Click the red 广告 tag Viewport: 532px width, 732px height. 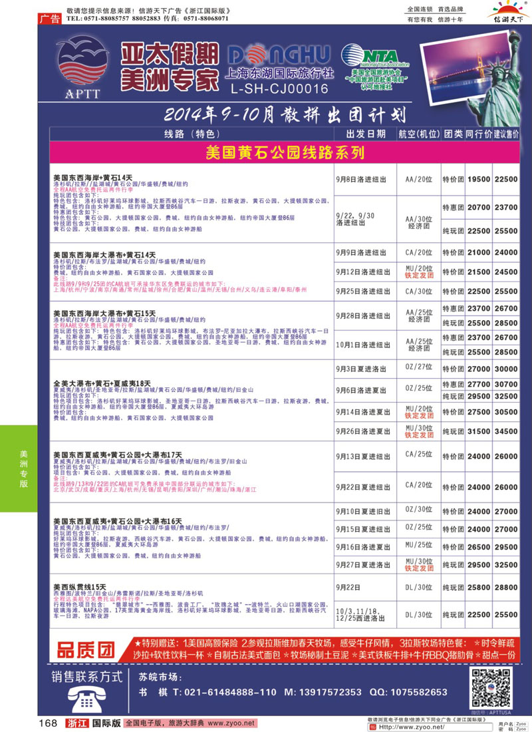click(49, 19)
